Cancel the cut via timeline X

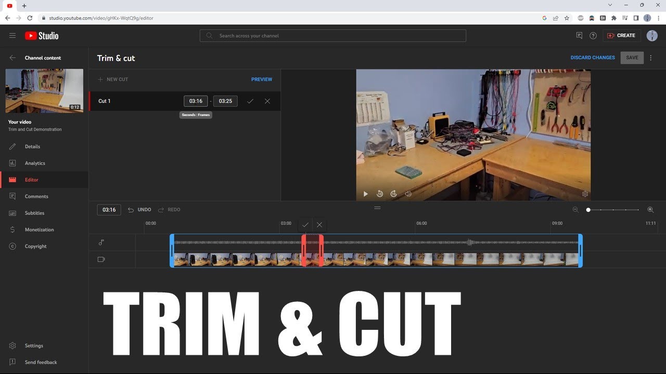coord(319,224)
